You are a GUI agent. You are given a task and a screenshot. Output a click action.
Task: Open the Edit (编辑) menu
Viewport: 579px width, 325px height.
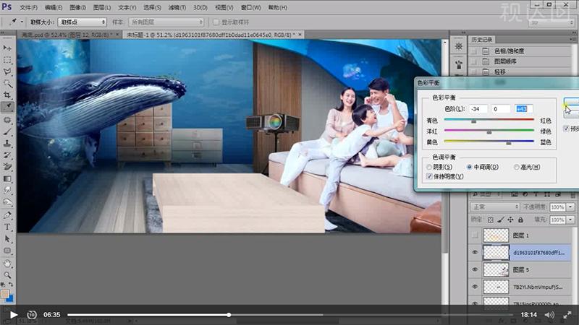point(53,7)
